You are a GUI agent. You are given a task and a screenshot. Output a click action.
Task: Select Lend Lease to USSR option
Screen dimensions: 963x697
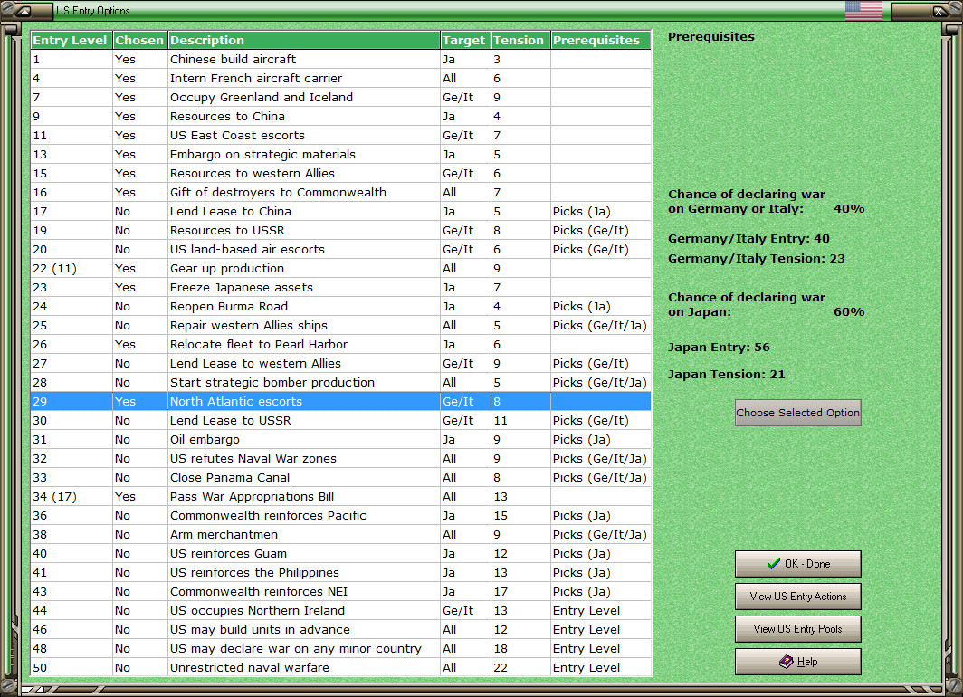coord(341,421)
